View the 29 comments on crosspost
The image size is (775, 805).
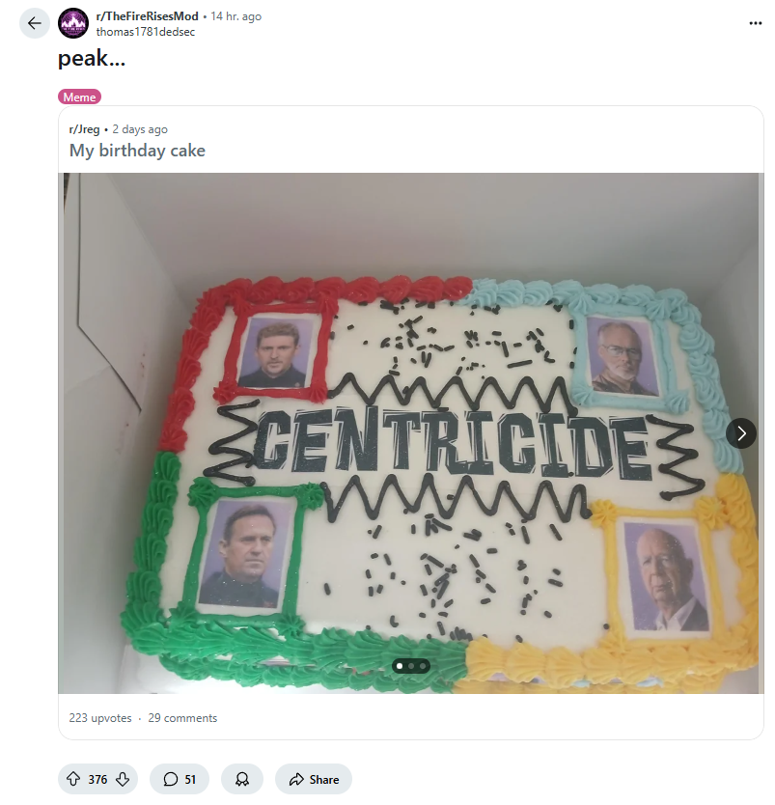click(x=182, y=718)
